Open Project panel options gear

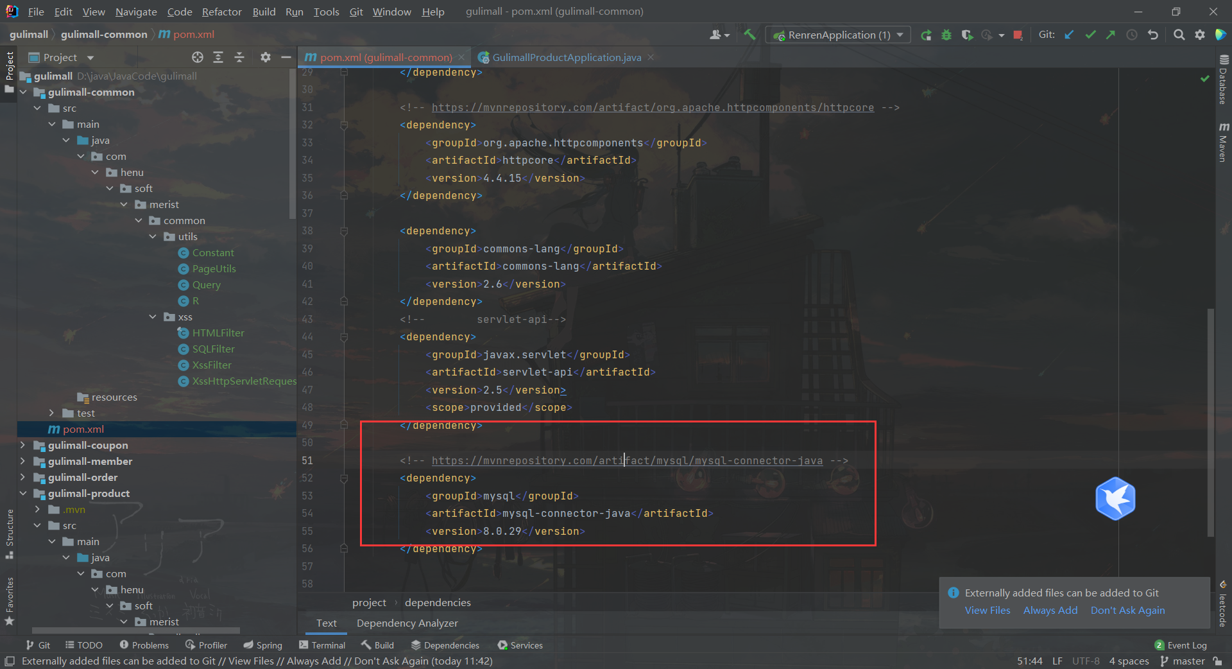[265, 57]
